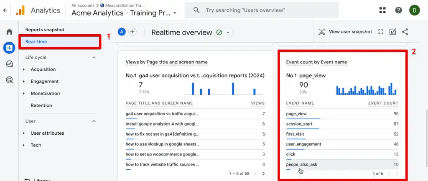428x181 pixels.
Task: Click the Views by Page title card heading
Action: (166, 62)
